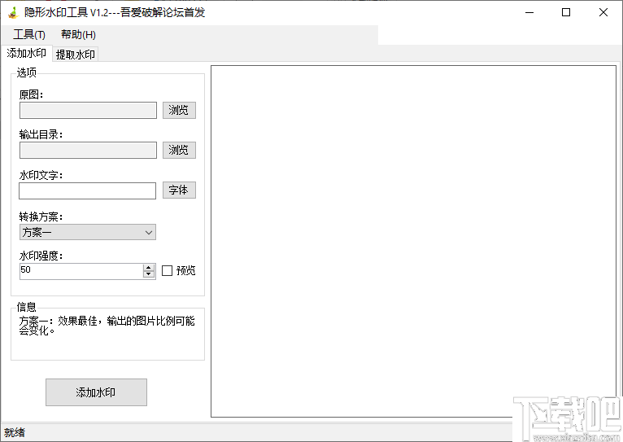Click the large 添加水印 button
Screen dimensions: 623x442
click(96, 392)
